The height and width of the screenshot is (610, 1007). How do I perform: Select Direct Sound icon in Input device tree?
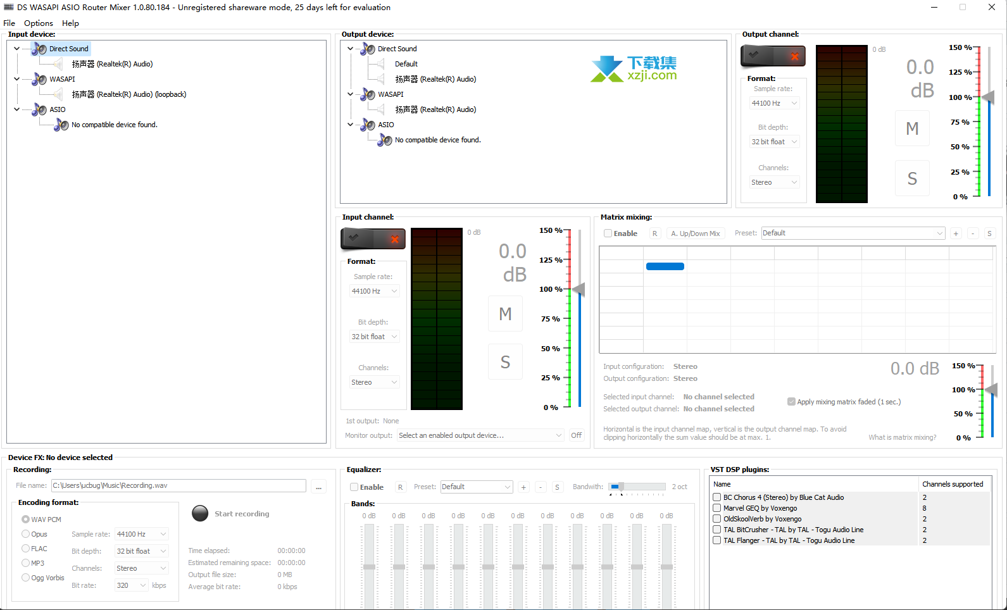[x=39, y=49]
